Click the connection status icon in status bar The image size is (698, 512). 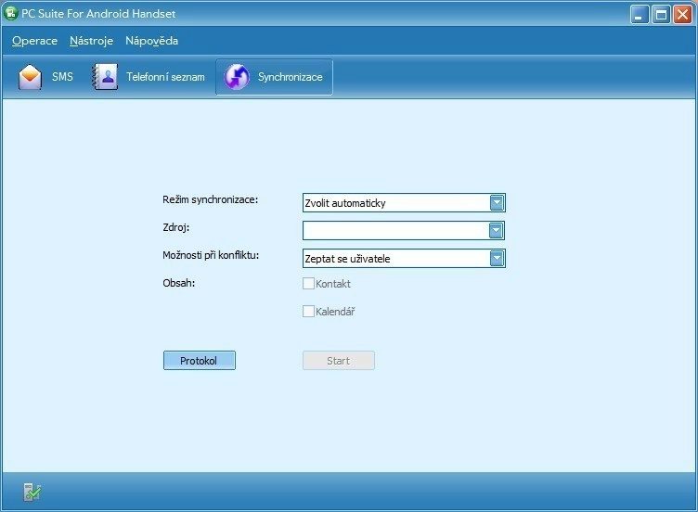coord(32,492)
